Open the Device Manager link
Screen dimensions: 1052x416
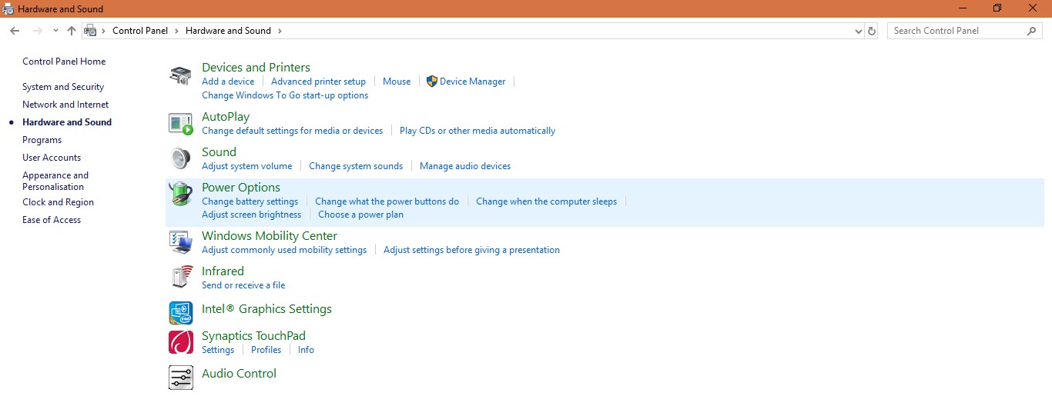(472, 82)
